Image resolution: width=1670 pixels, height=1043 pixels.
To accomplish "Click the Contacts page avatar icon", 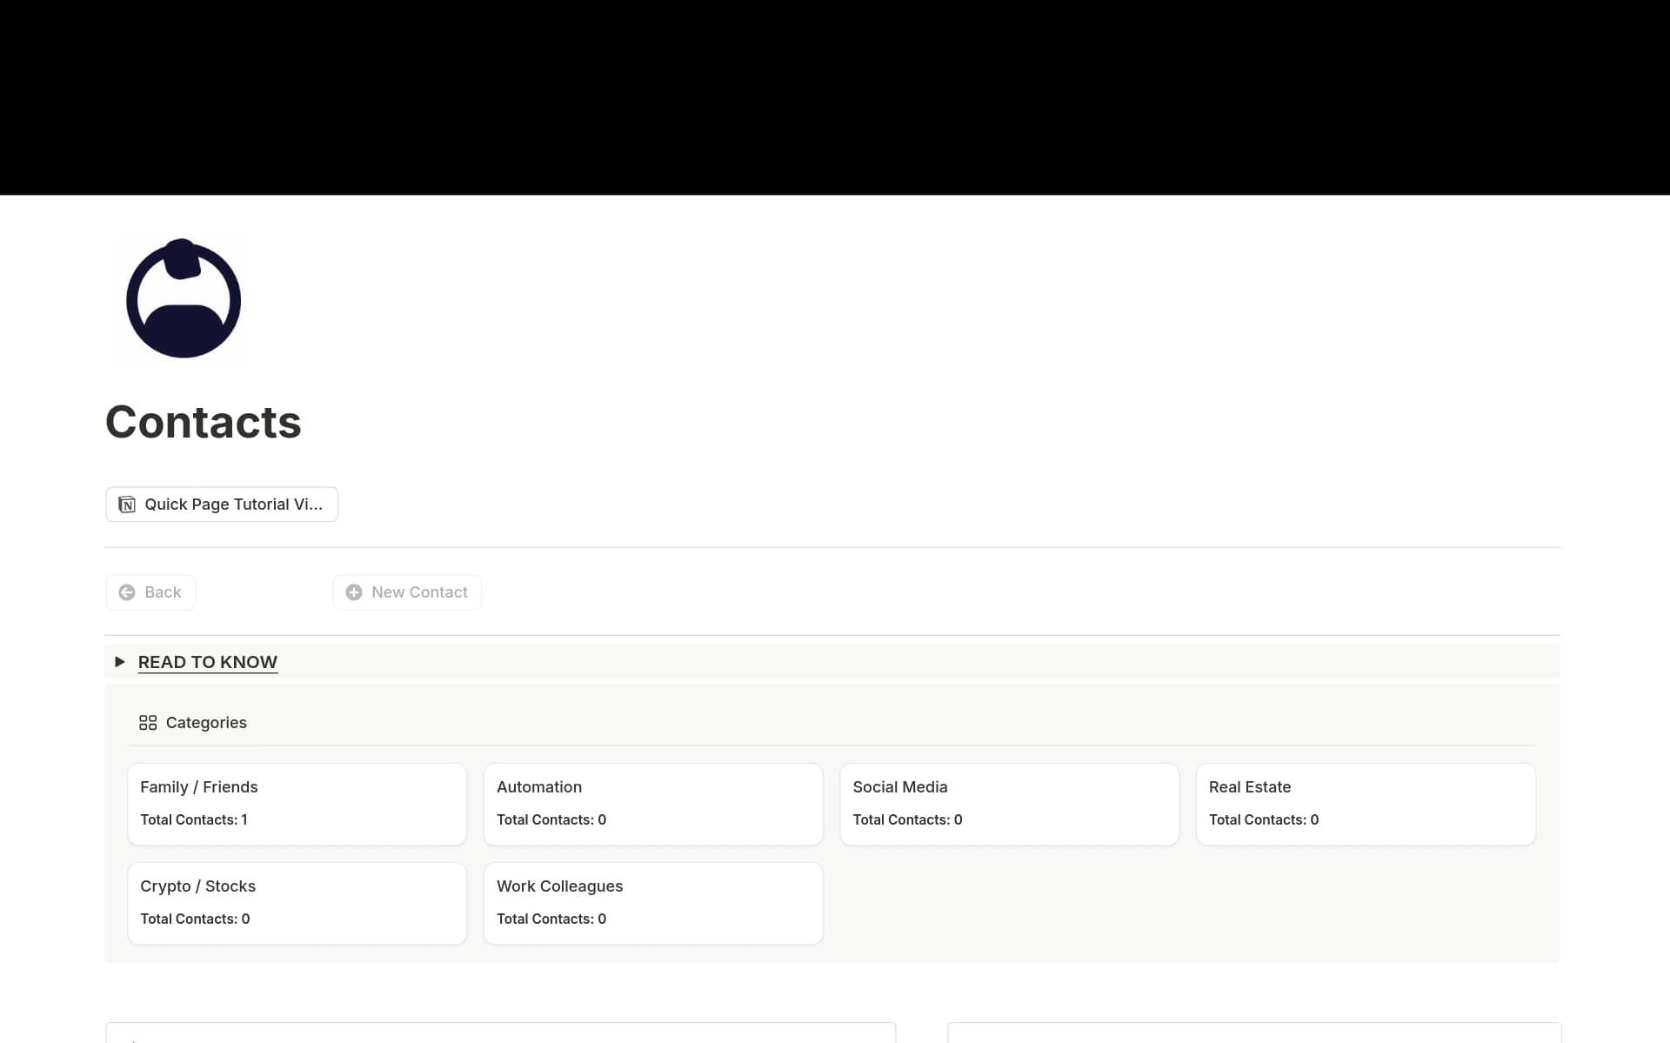I will [182, 300].
